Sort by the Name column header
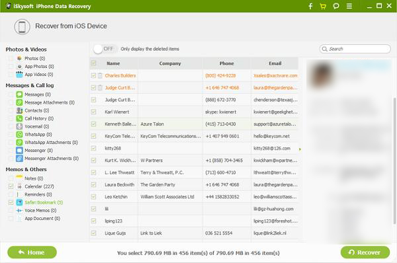Viewport: 397px width, 263px height. click(x=113, y=63)
